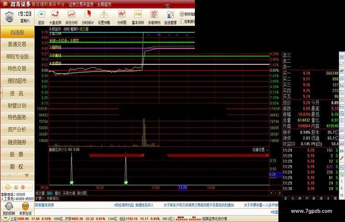345x222 pixels.
Task: Open 右键设置 in indicator pane
Action: coord(258,150)
